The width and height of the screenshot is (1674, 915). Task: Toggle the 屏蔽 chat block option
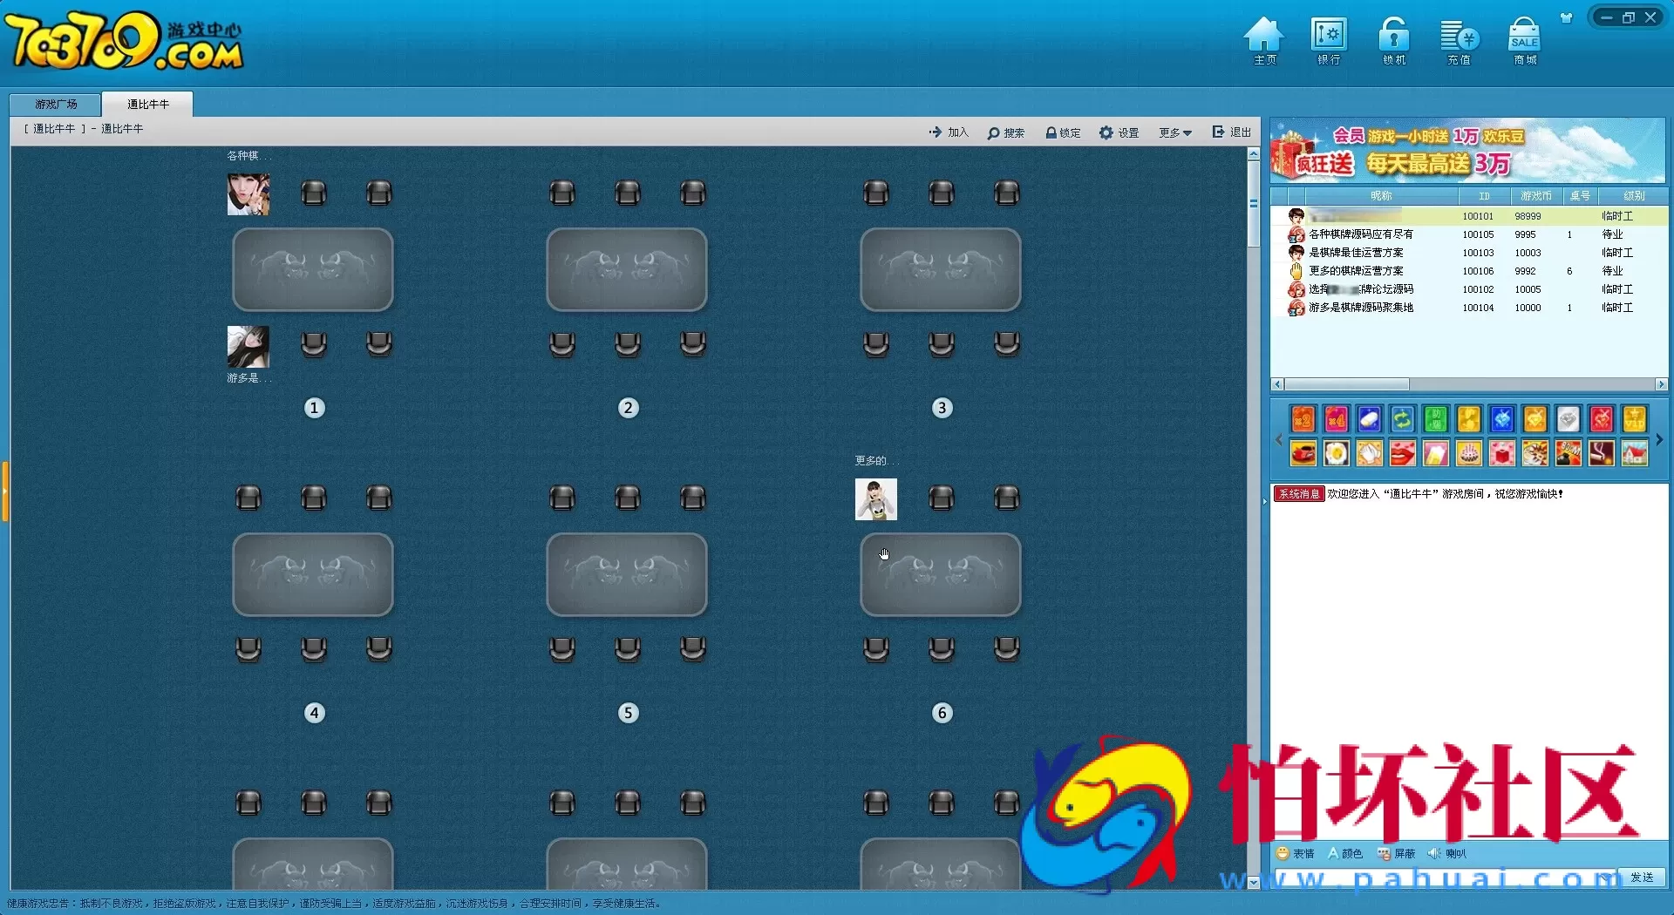tap(1396, 854)
